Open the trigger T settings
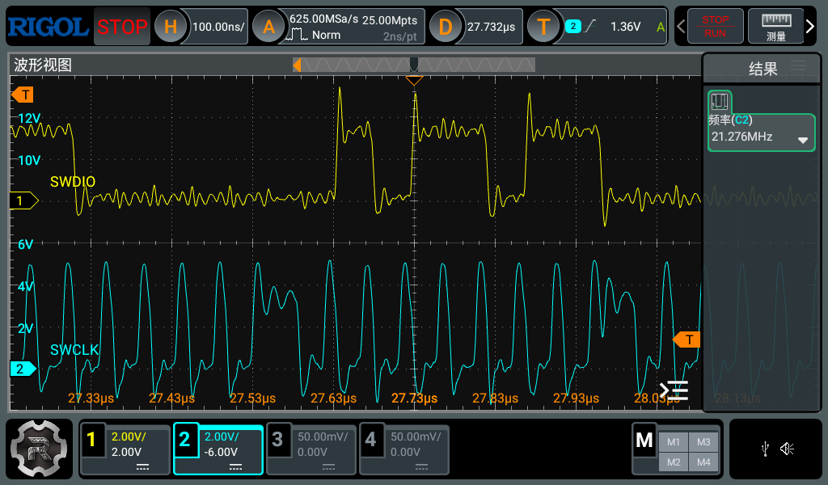This screenshot has width=828, height=485. (x=543, y=27)
